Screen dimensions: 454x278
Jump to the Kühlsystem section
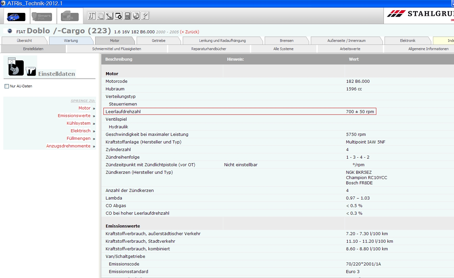tap(78, 123)
